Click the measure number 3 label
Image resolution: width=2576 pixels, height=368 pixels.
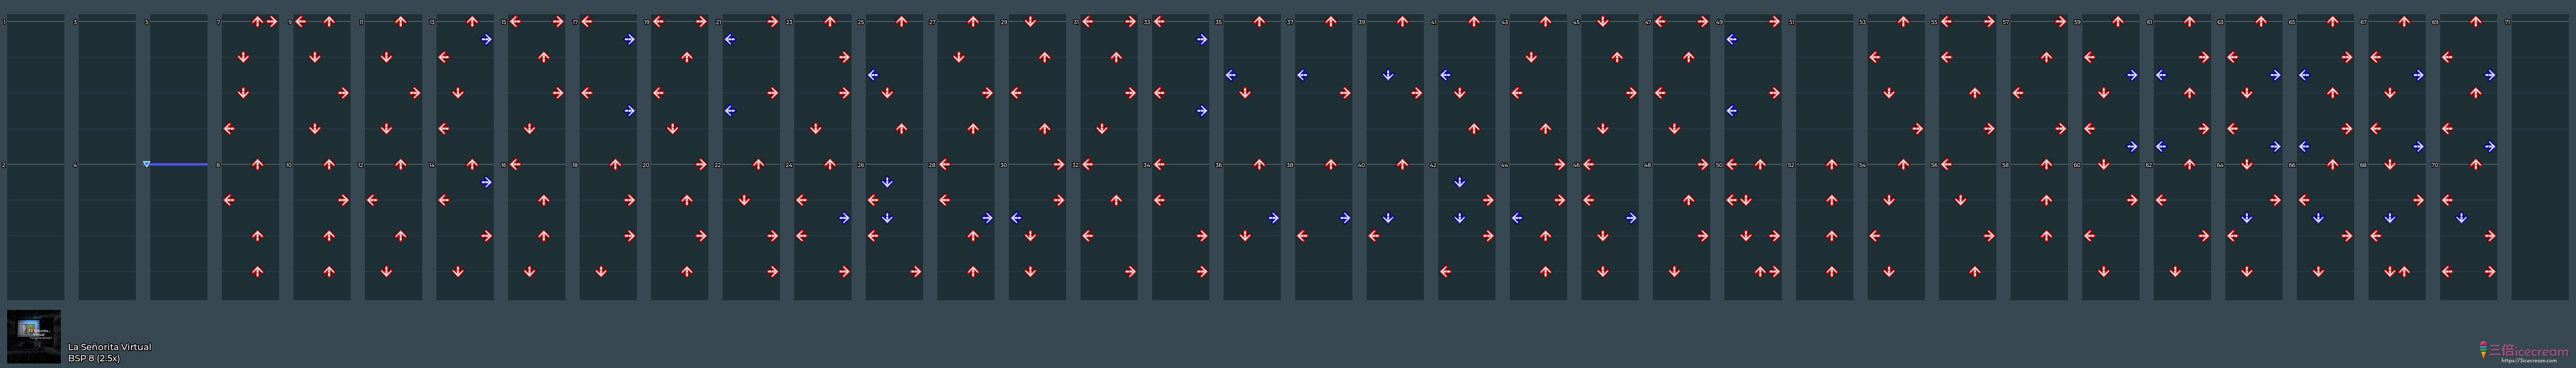pyautogui.click(x=75, y=22)
